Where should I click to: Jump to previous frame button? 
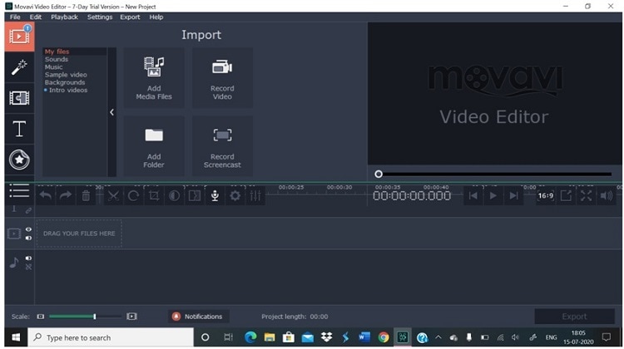473,195
